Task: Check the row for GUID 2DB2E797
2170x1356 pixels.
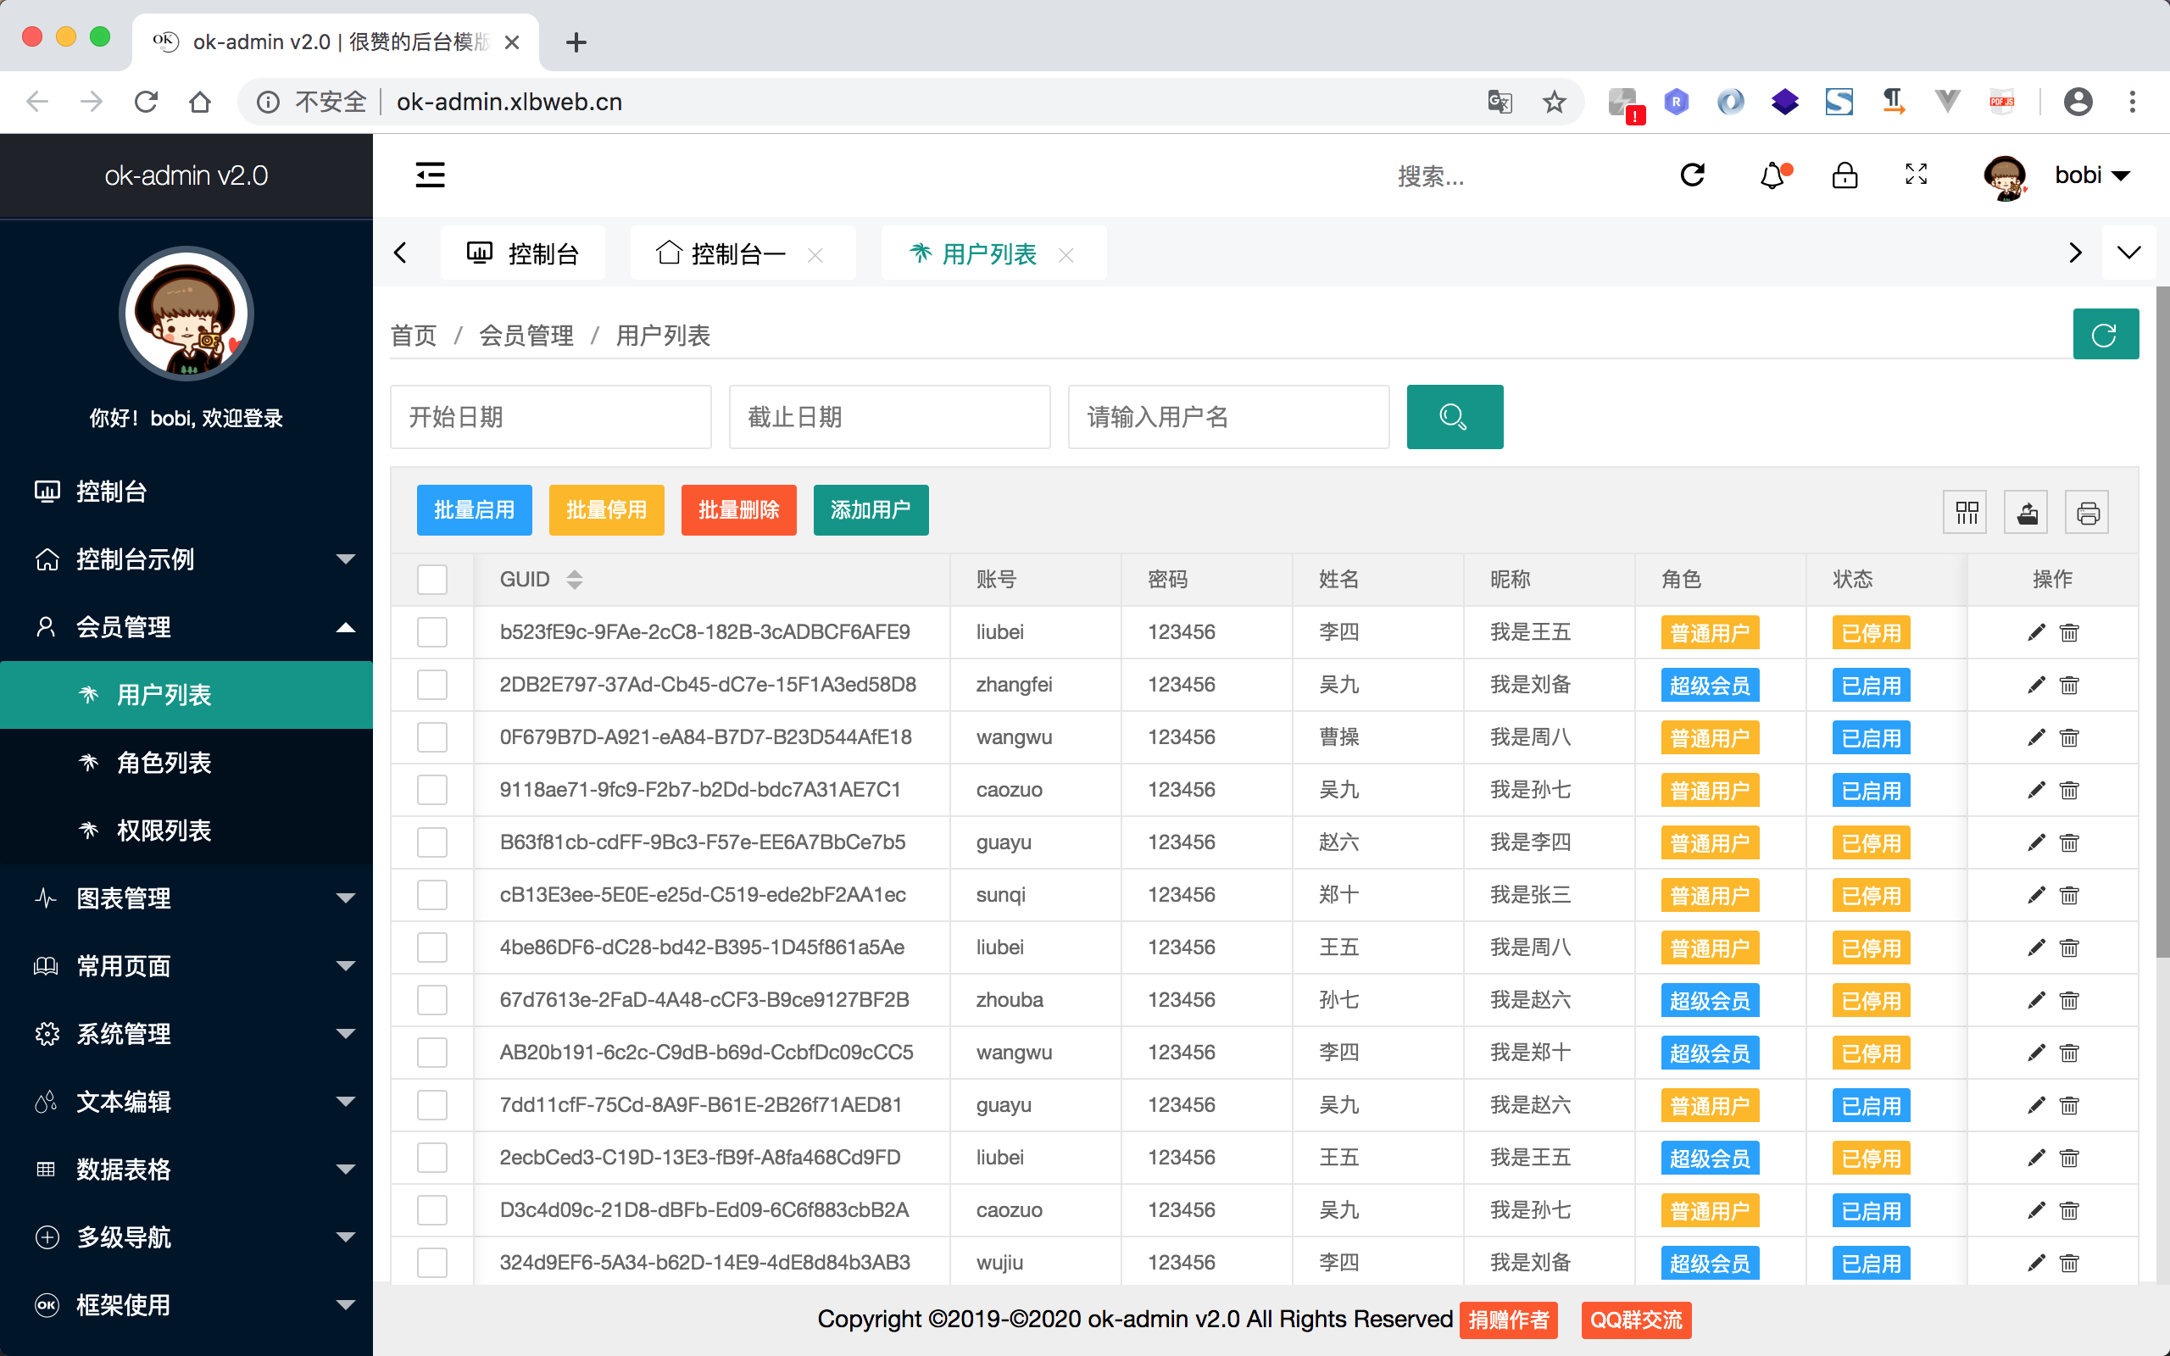Action: point(432,685)
